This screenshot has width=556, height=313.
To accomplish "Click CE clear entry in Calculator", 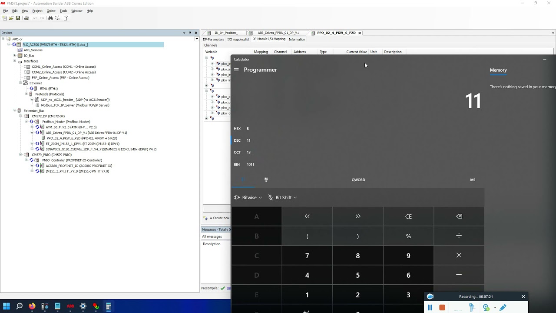I will (408, 216).
